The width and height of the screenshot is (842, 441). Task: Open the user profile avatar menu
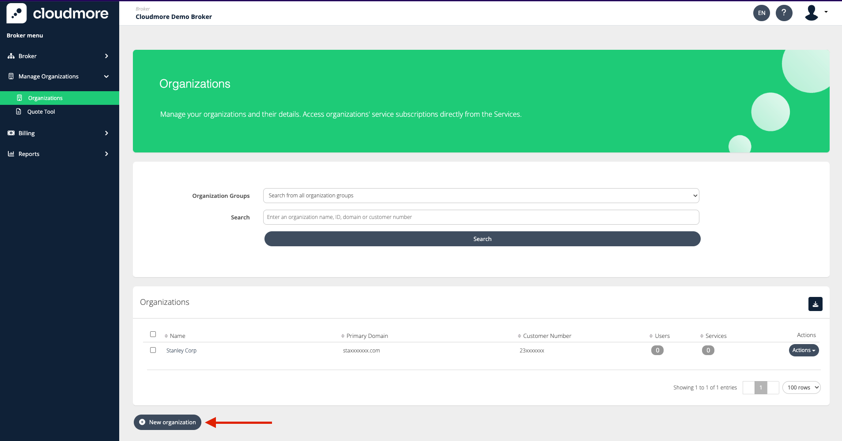point(815,13)
